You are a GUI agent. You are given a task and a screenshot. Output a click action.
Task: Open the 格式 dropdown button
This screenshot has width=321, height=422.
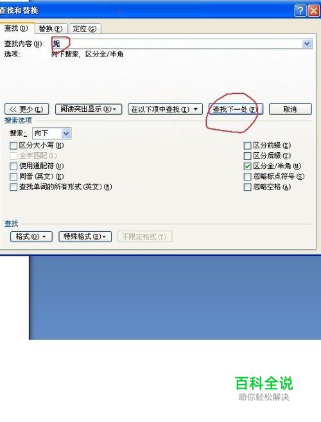coord(31,236)
